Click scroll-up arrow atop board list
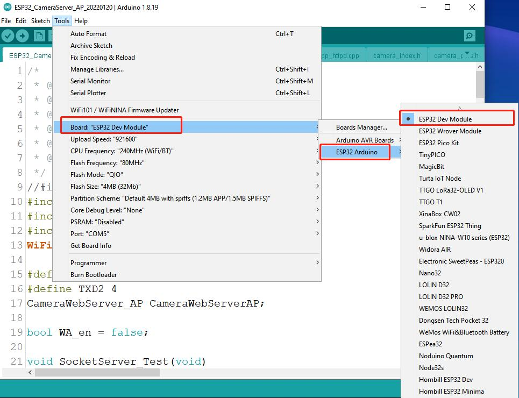This screenshot has width=519, height=398. pos(460,108)
